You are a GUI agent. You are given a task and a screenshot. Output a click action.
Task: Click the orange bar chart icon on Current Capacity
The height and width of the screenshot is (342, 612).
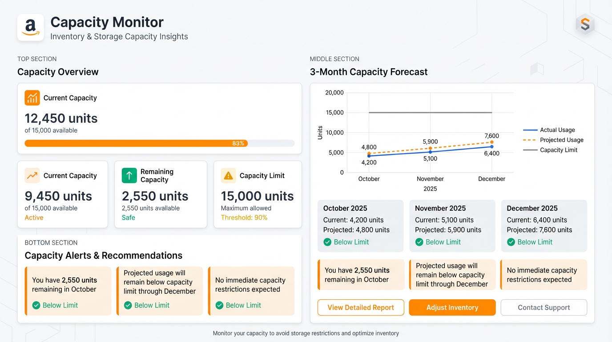tap(32, 98)
